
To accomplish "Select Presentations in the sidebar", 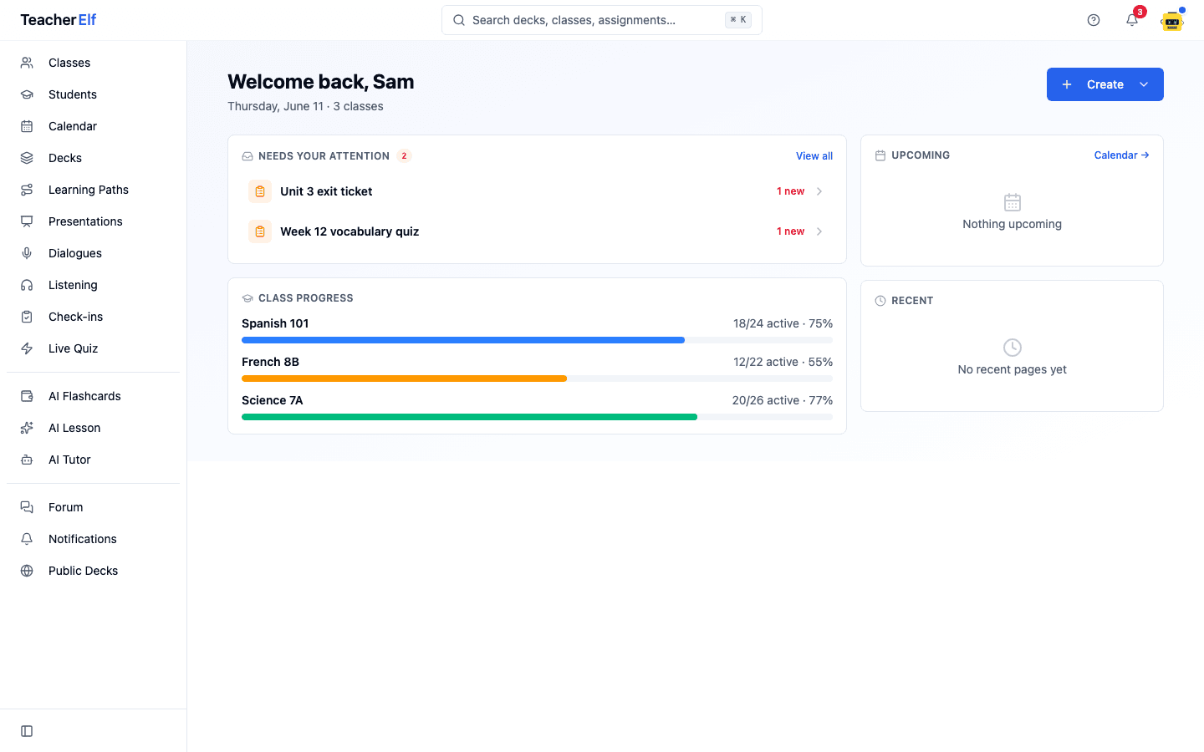I will point(94,221).
